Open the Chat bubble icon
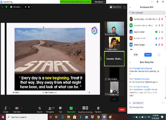The image size is (166, 120). click(x=60, y=108)
